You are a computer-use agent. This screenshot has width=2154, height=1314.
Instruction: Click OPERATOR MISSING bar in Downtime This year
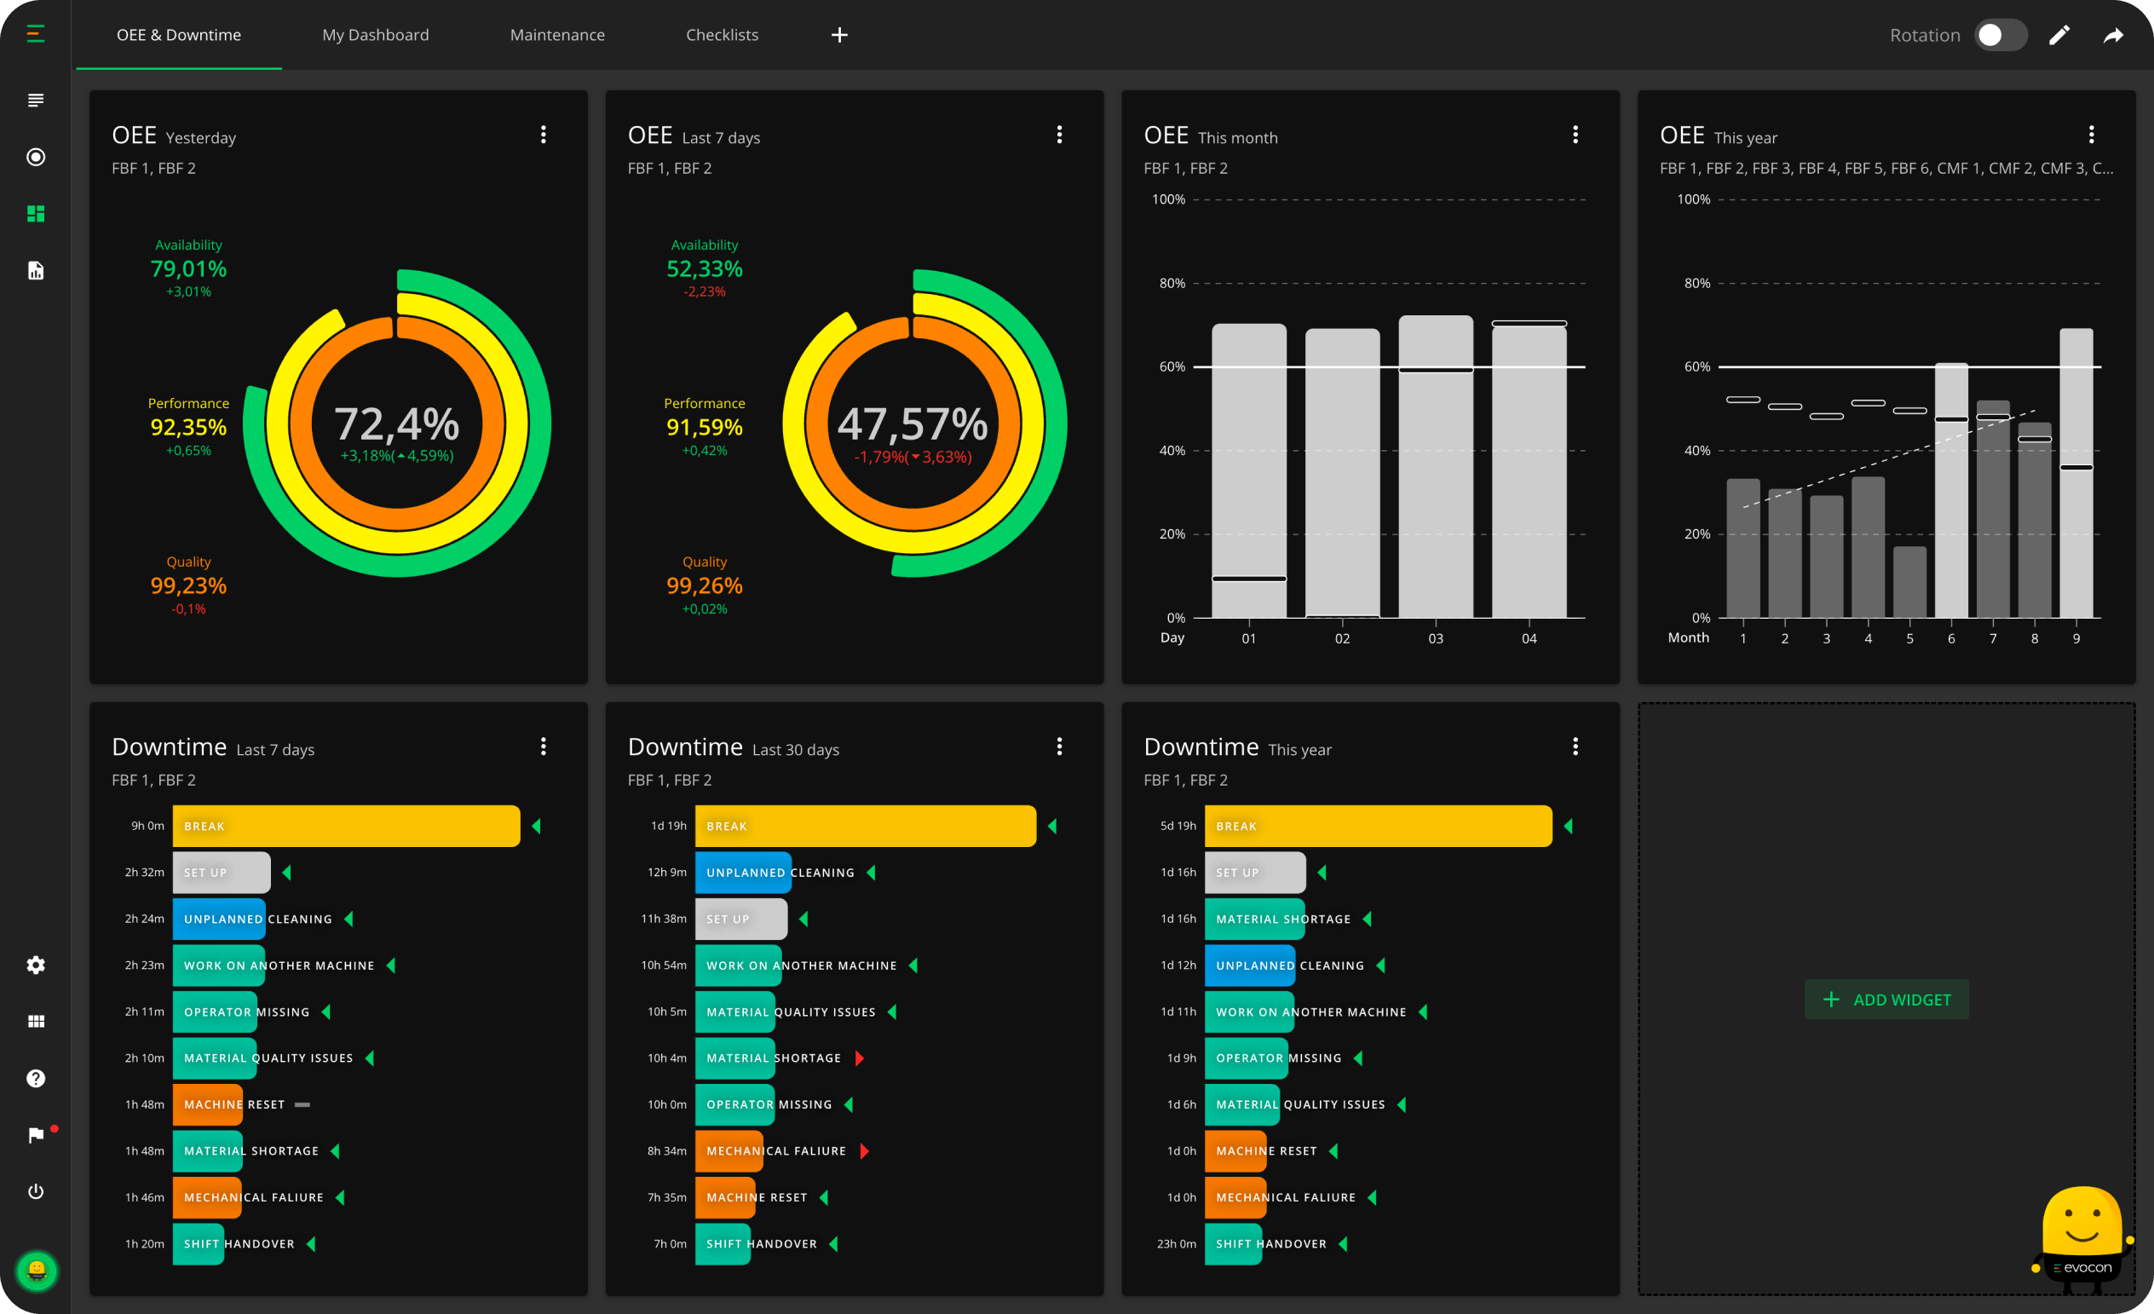tap(1247, 1058)
